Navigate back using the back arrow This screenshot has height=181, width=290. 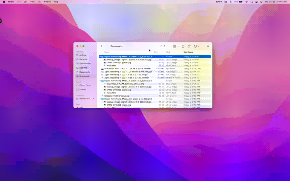(101, 46)
